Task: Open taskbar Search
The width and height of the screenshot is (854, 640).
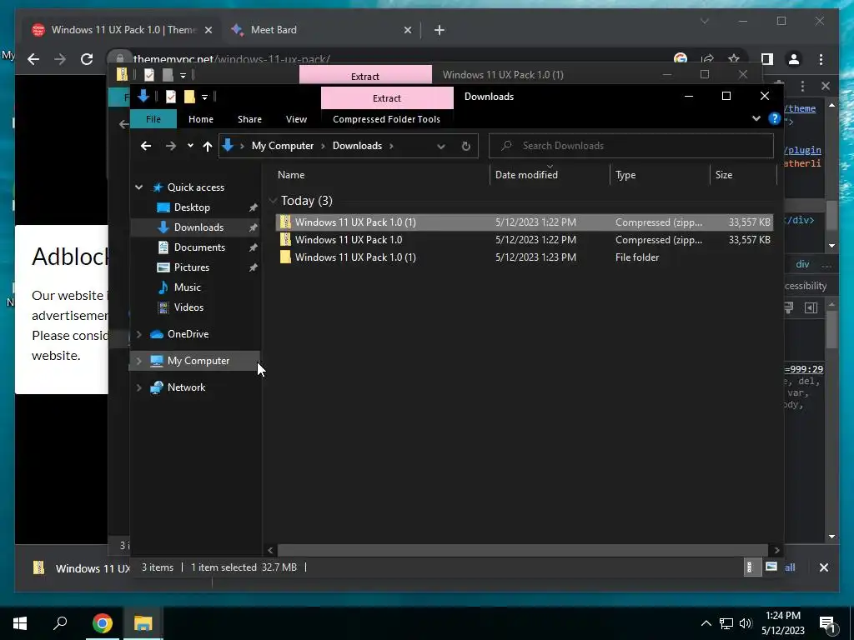Action: 60,622
